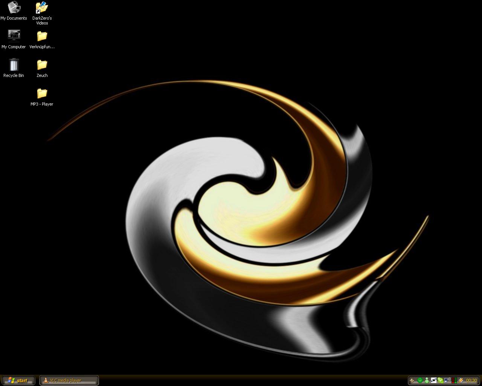Click the orange pencil tray icon
Image resolution: width=482 pixels, height=386 pixels.
pos(461,380)
